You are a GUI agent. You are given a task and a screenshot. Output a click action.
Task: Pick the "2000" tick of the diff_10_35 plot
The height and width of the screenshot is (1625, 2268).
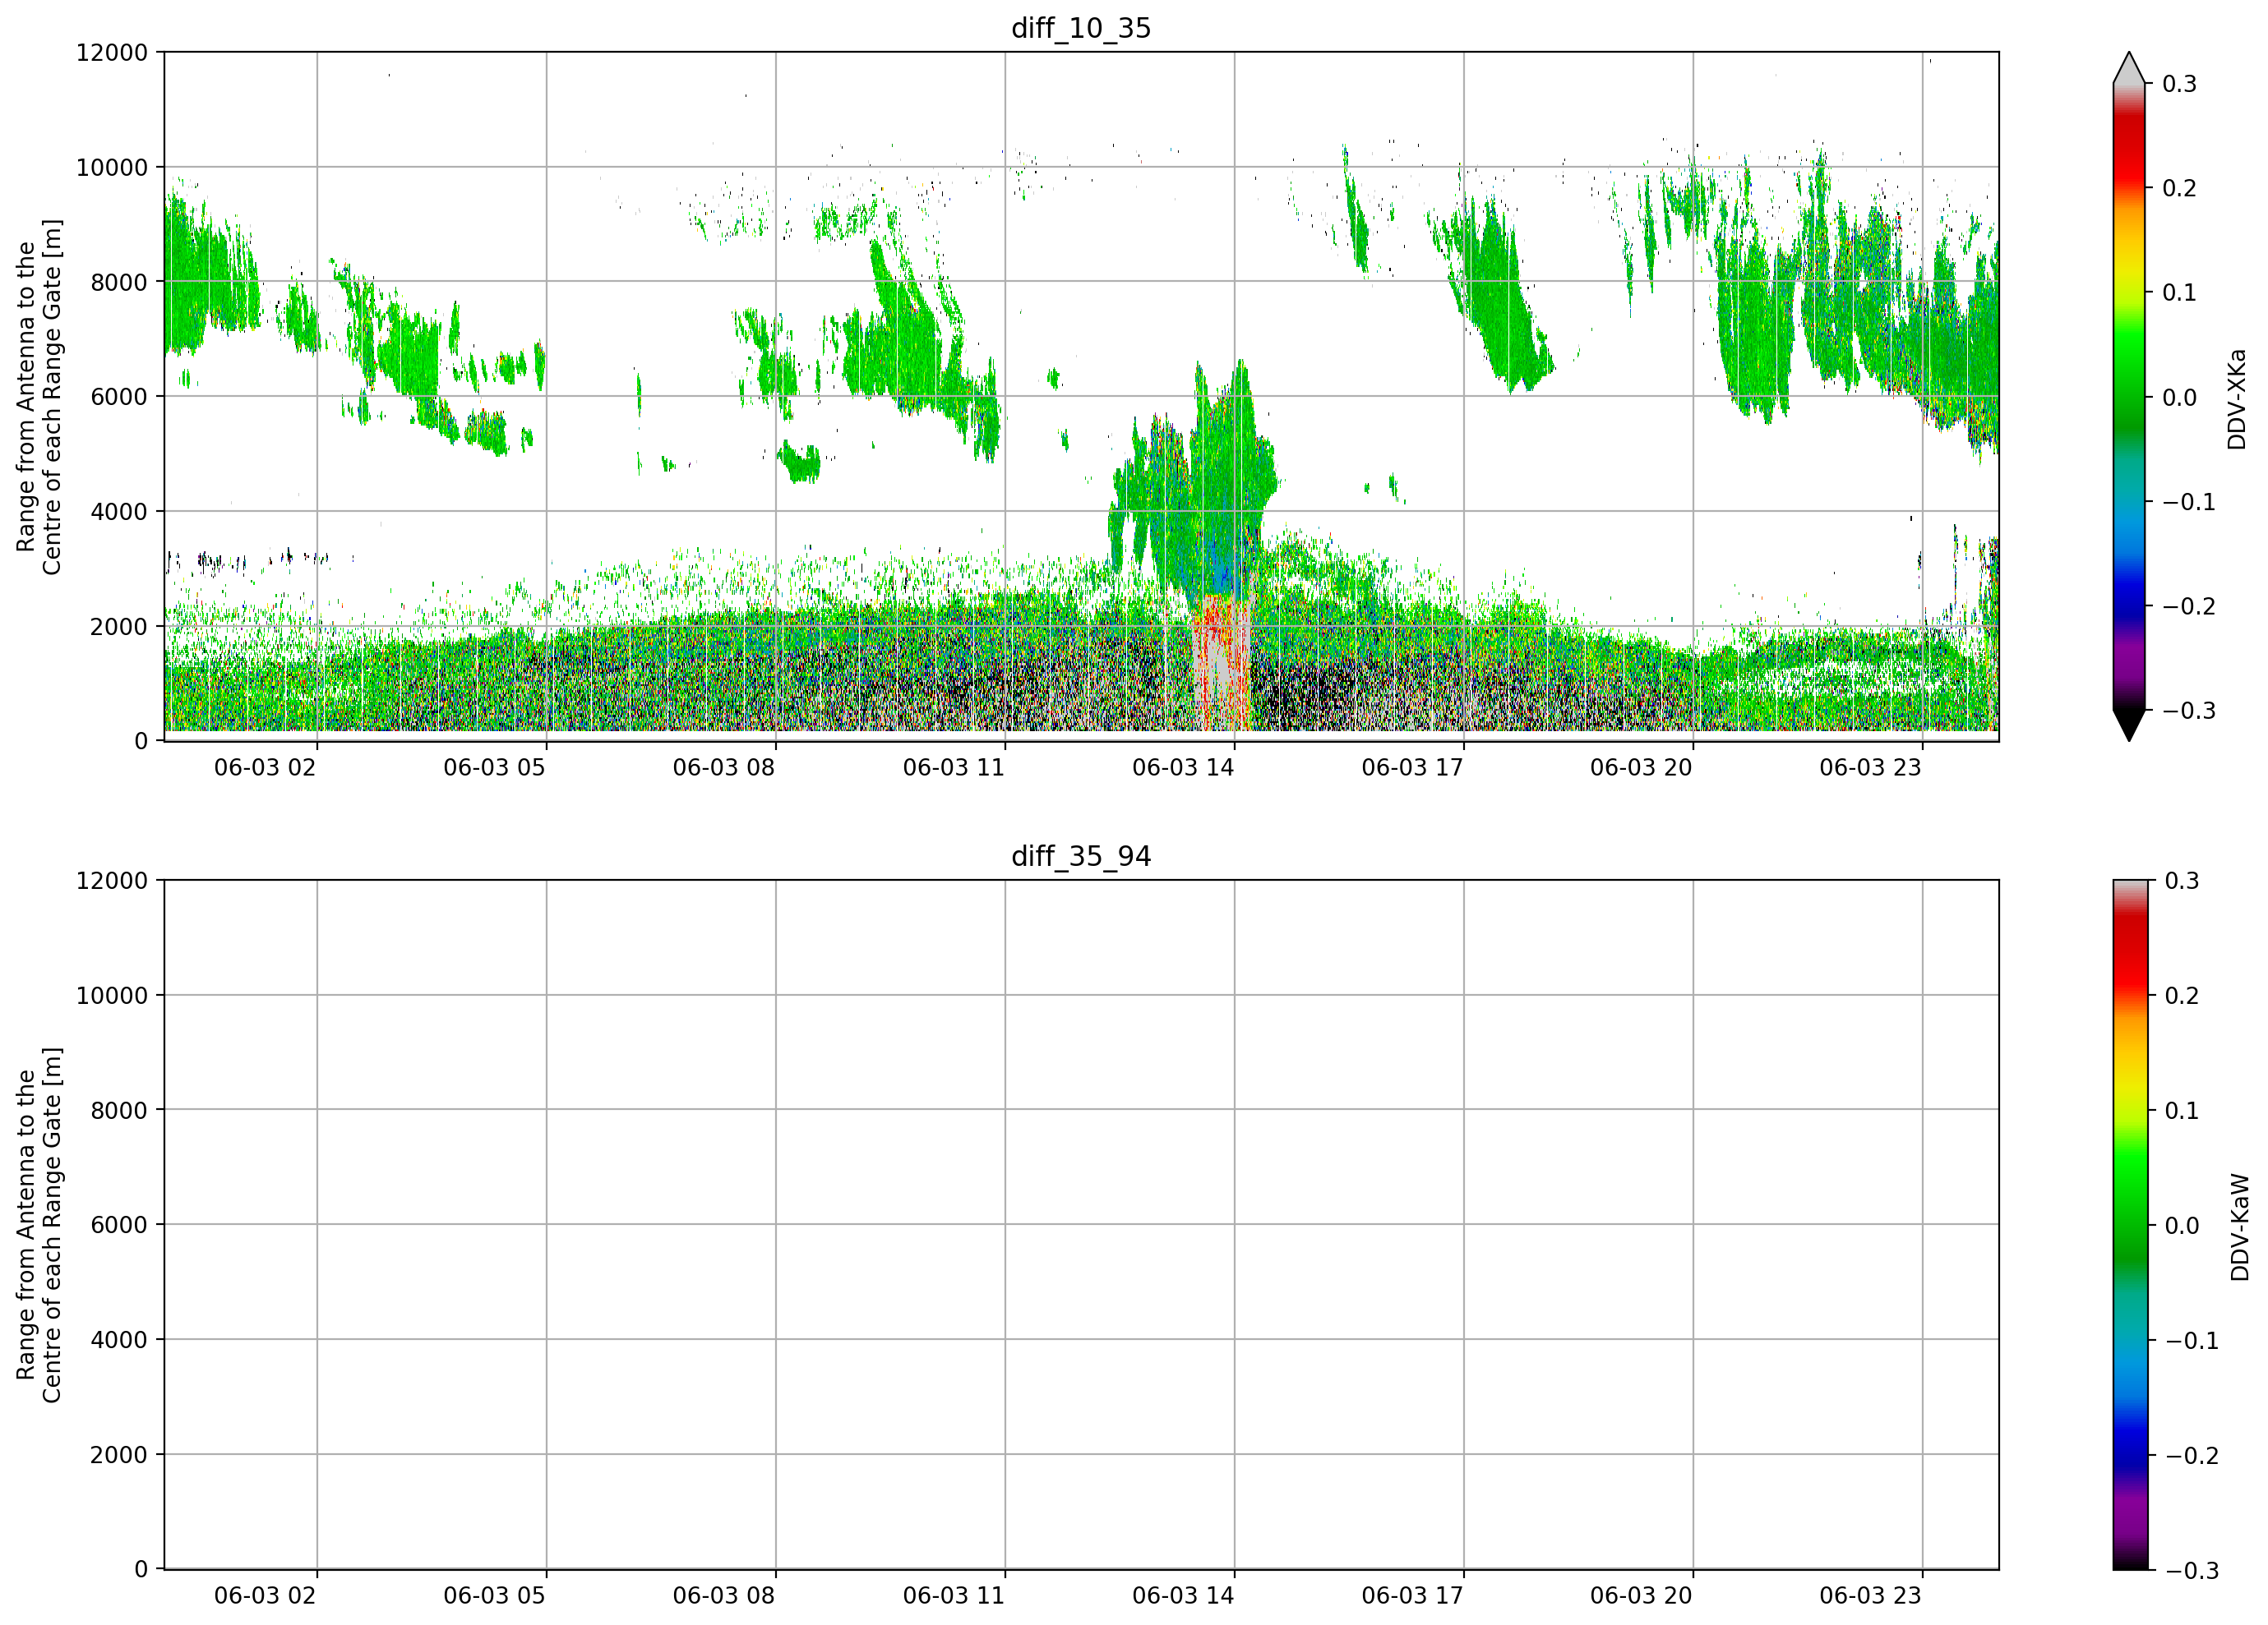point(119,627)
